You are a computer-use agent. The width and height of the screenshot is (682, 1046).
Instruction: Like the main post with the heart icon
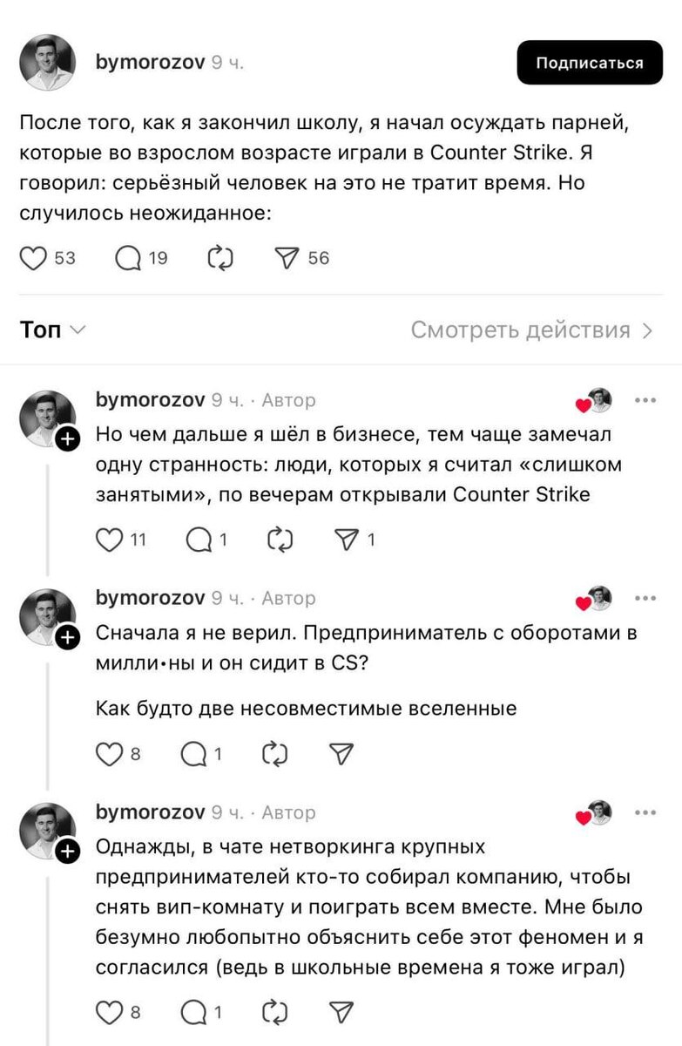(34, 256)
